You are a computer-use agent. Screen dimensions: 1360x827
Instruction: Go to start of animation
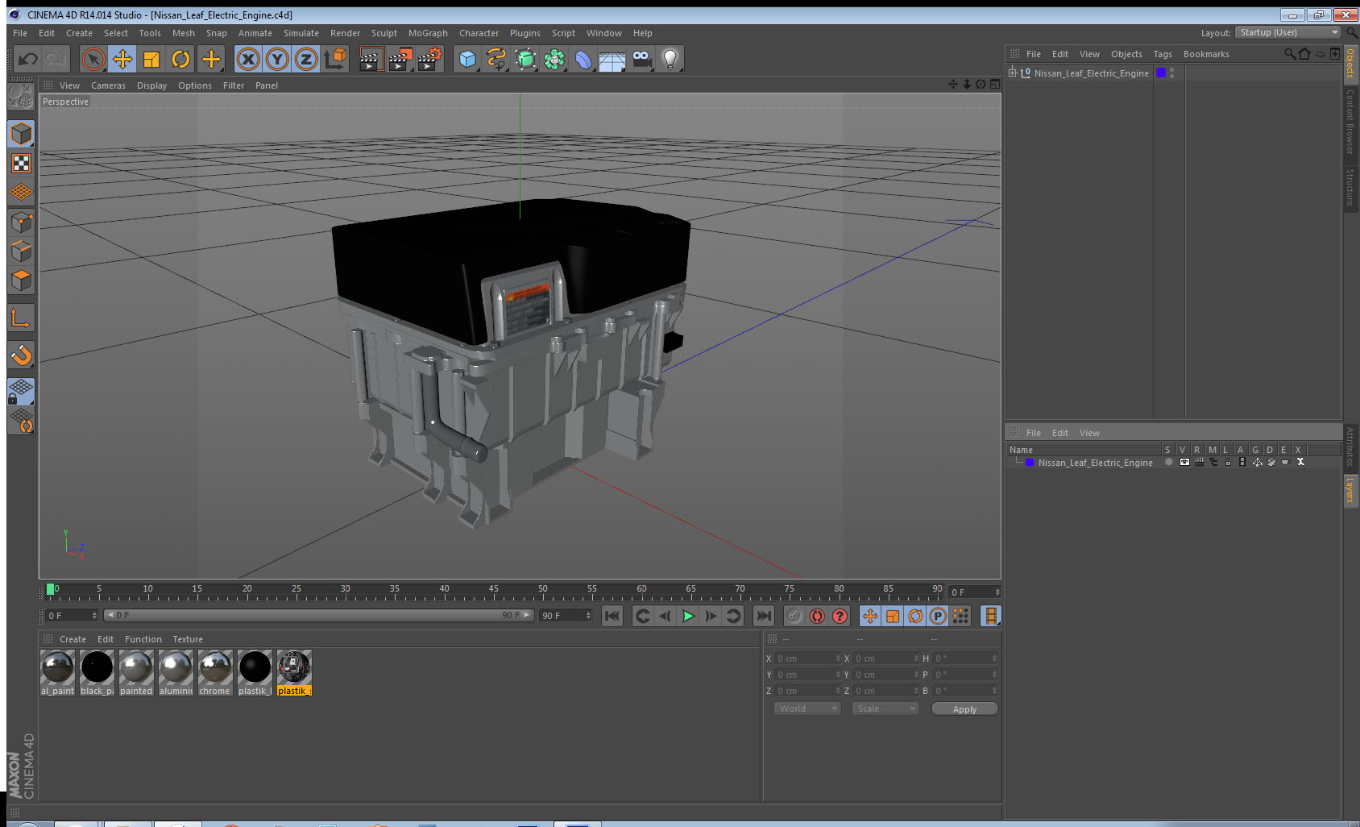click(612, 616)
